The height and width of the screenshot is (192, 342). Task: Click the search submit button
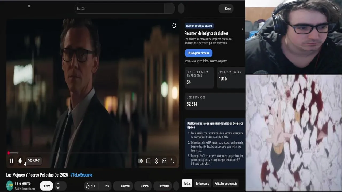(x=170, y=9)
